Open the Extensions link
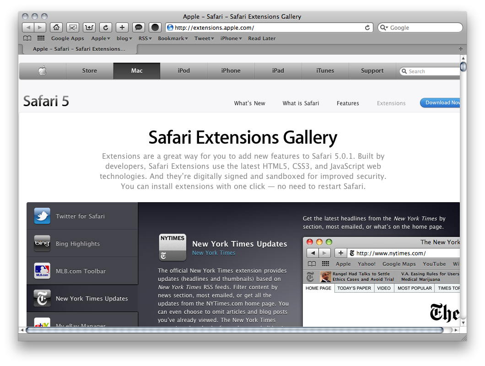The height and width of the screenshot is (366, 485). pos(391,103)
